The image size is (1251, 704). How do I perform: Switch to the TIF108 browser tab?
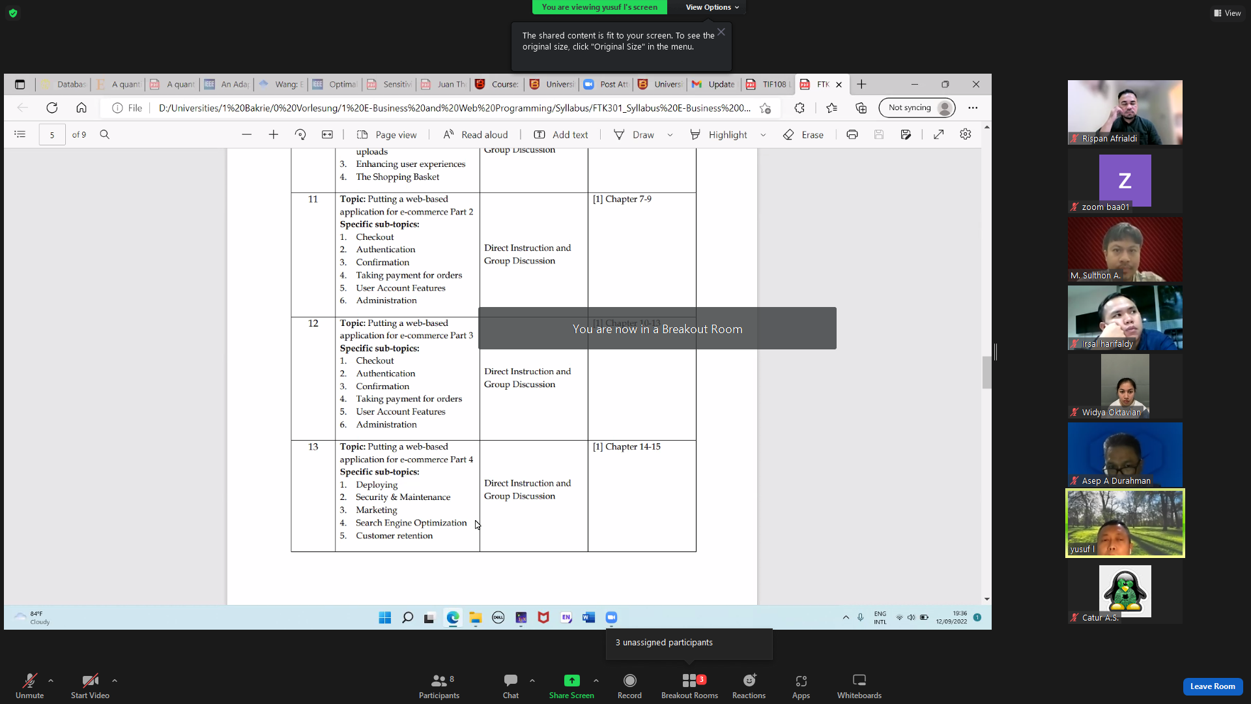[769, 84]
